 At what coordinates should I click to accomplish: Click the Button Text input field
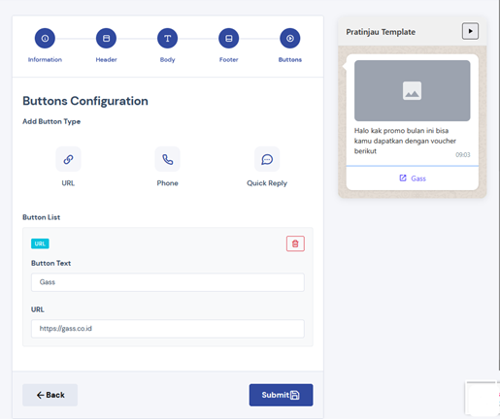[168, 282]
